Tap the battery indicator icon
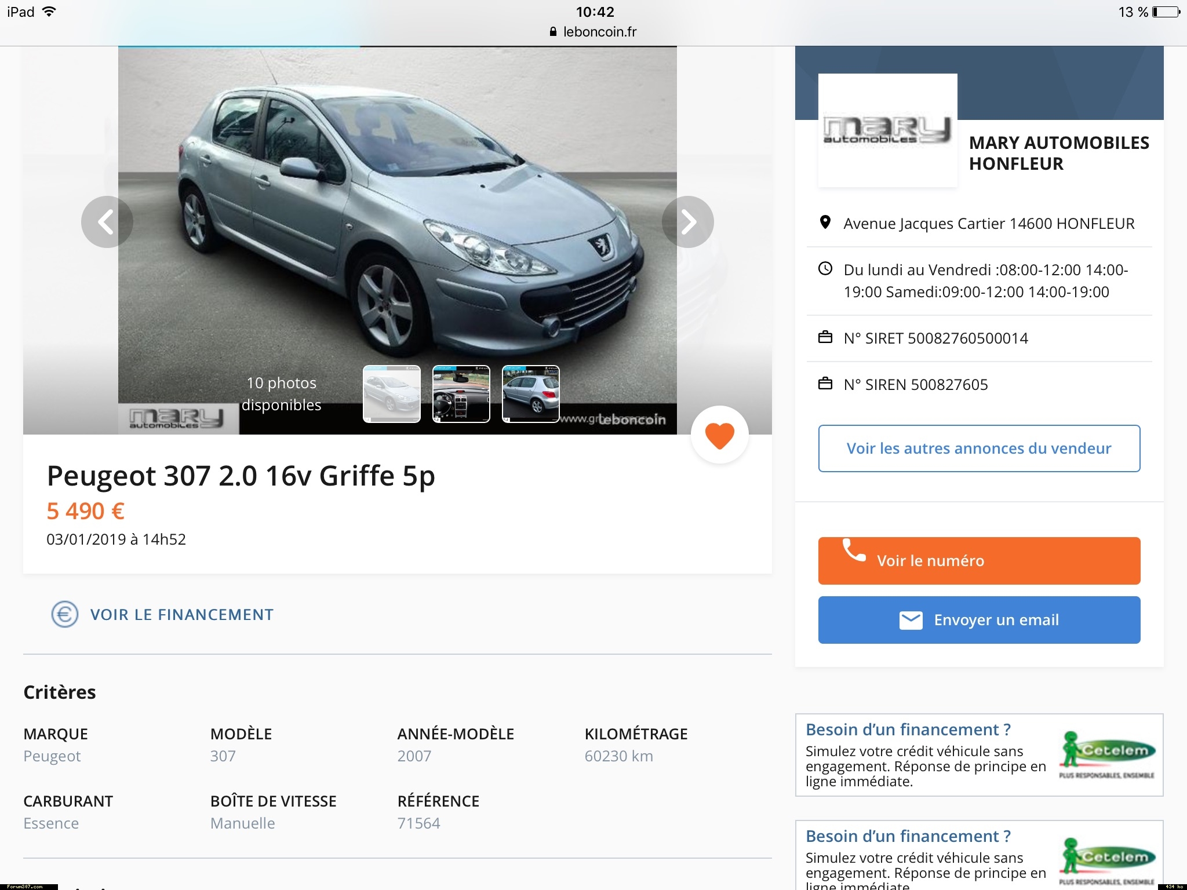The height and width of the screenshot is (890, 1187). 1166,12
